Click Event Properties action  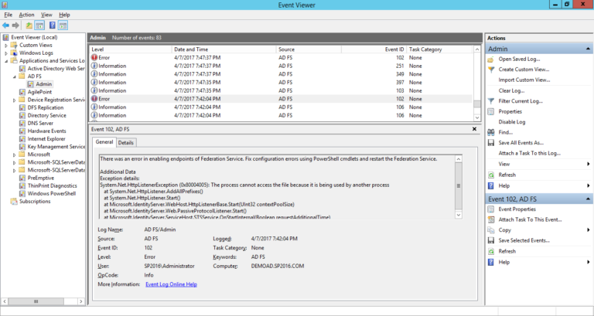(x=517, y=209)
